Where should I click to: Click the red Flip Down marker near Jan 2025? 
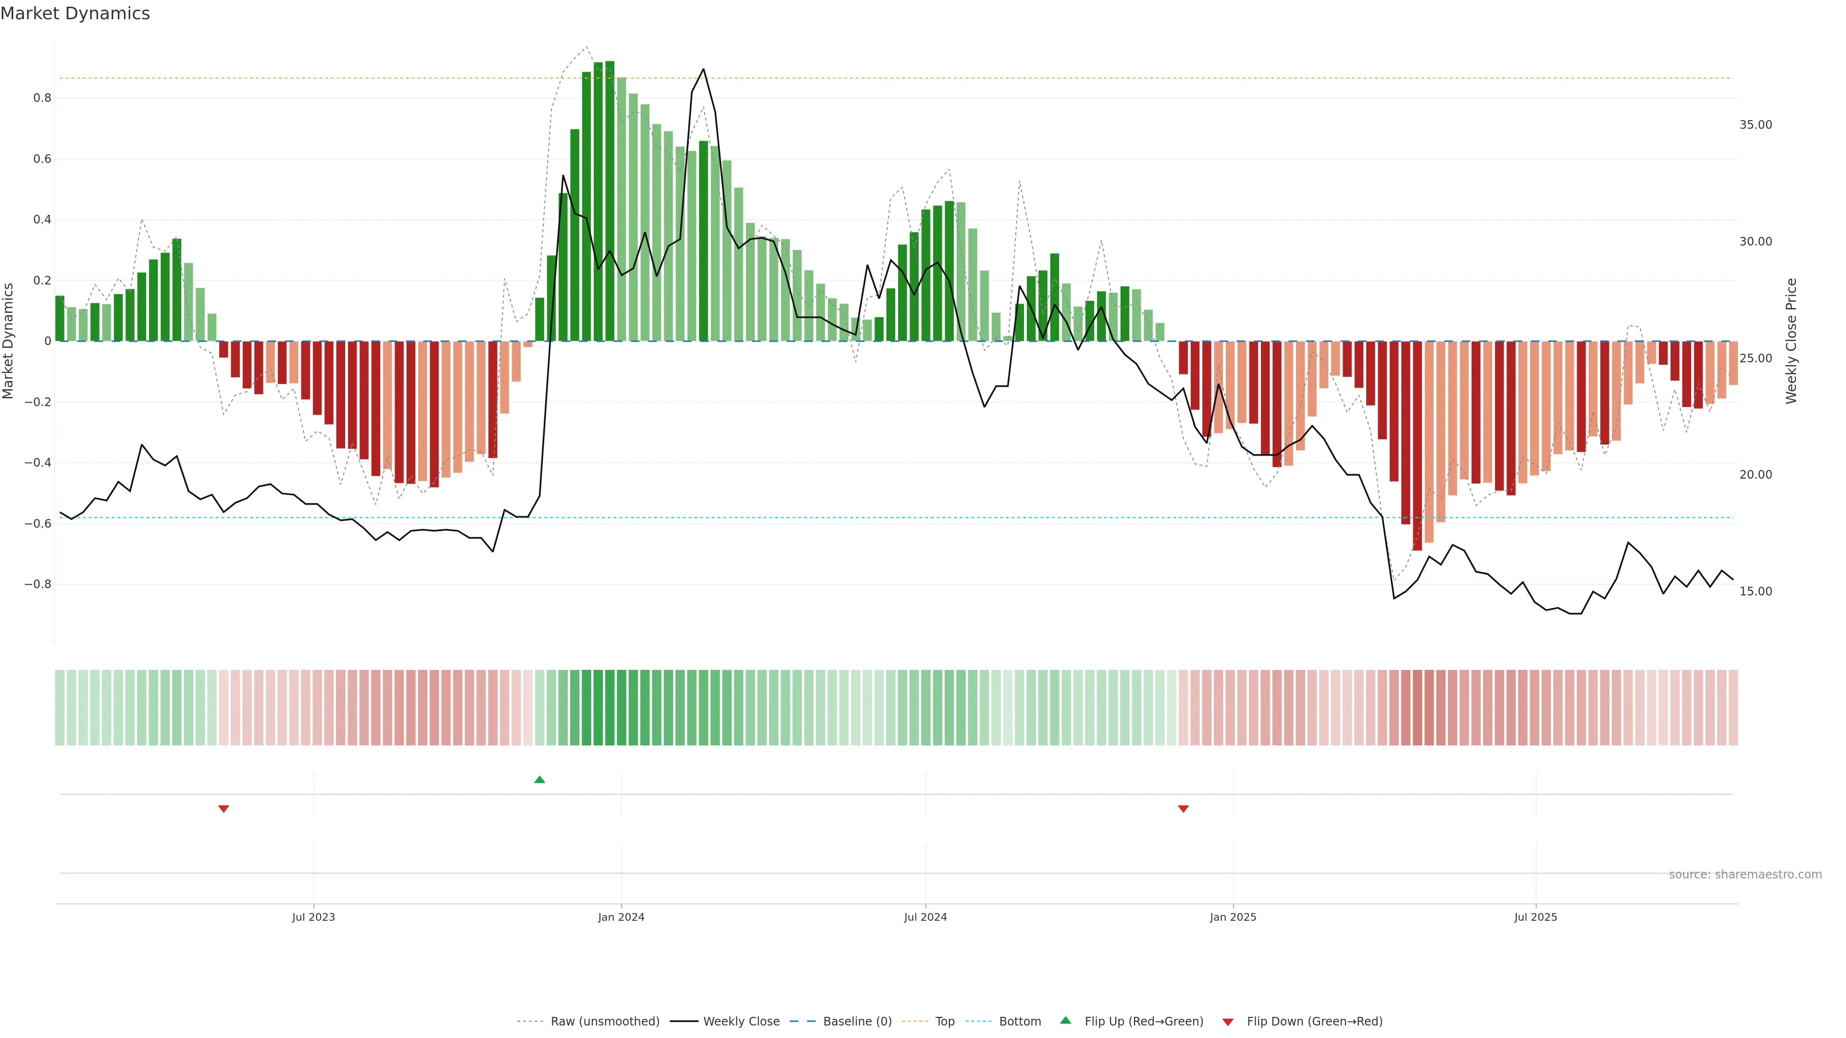pyautogui.click(x=1183, y=809)
